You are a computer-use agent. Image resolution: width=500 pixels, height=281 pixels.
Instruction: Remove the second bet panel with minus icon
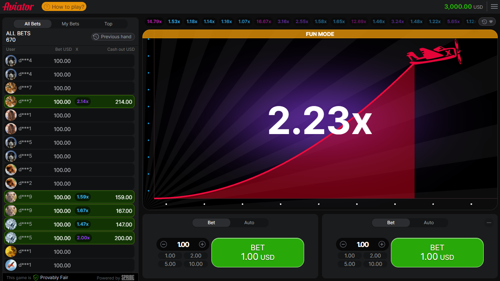point(489,223)
